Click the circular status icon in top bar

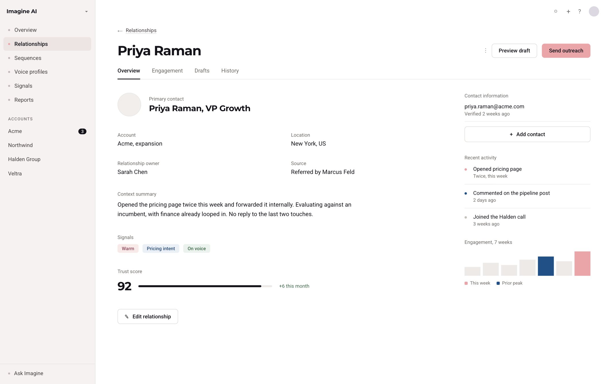coord(556,11)
